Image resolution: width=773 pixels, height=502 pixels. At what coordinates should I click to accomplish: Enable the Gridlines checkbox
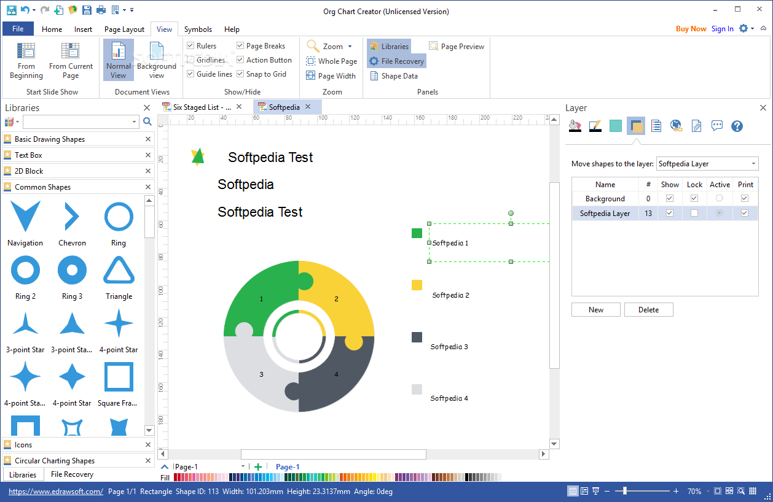[x=191, y=60]
